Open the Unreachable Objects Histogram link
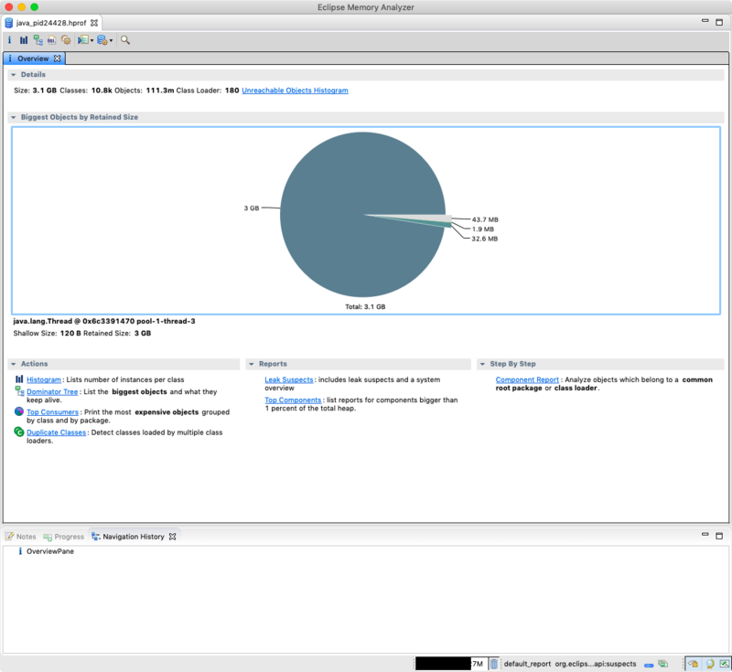The image size is (732, 672). 295,91
